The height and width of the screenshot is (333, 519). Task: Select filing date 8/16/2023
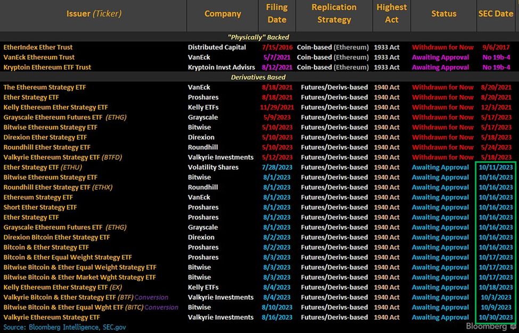tap(277, 317)
